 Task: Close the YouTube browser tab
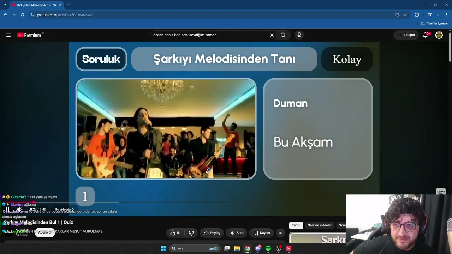pos(60,5)
